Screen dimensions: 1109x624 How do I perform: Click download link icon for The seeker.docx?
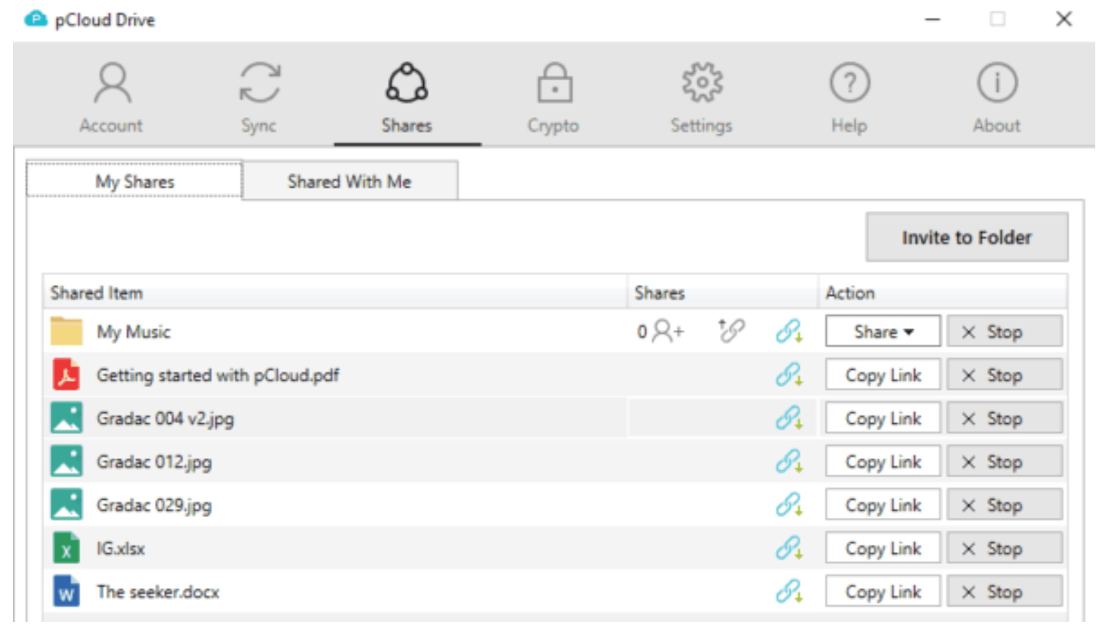coord(789,591)
